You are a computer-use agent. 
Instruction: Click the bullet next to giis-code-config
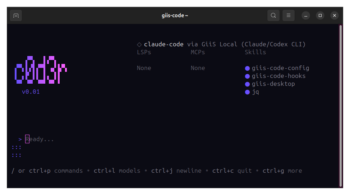[x=247, y=68]
